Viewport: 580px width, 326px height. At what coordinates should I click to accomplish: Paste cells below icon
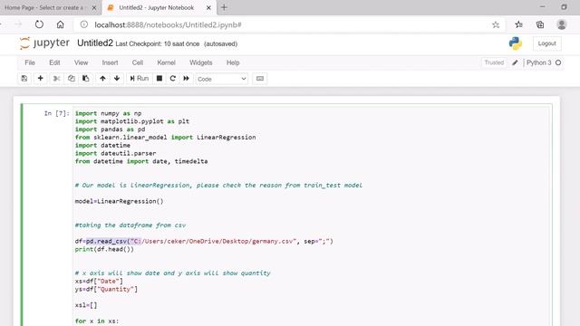[x=85, y=79]
